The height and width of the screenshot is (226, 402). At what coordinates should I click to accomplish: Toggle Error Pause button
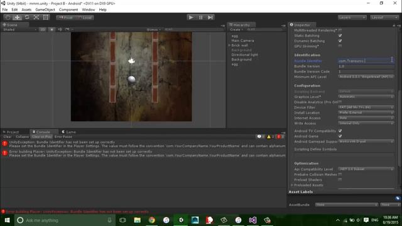pos(63,137)
